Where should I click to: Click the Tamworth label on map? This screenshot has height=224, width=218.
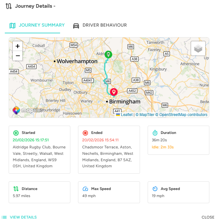pyautogui.click(x=155, y=43)
